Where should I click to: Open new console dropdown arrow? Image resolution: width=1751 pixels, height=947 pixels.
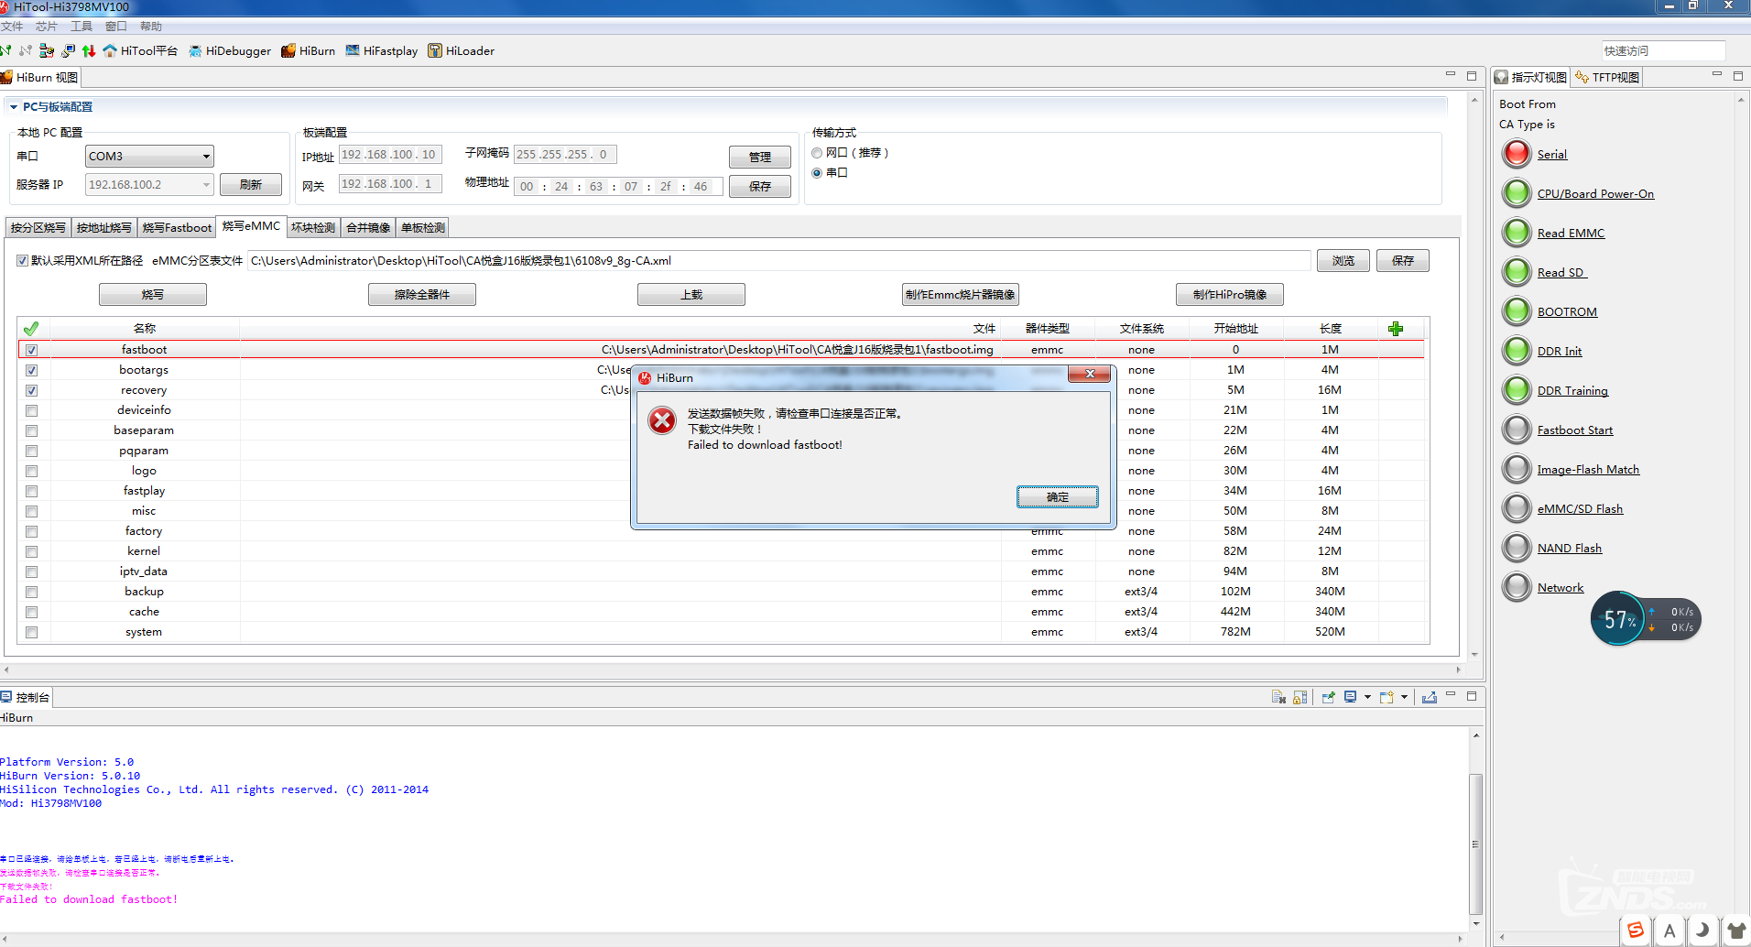[x=1404, y=697]
